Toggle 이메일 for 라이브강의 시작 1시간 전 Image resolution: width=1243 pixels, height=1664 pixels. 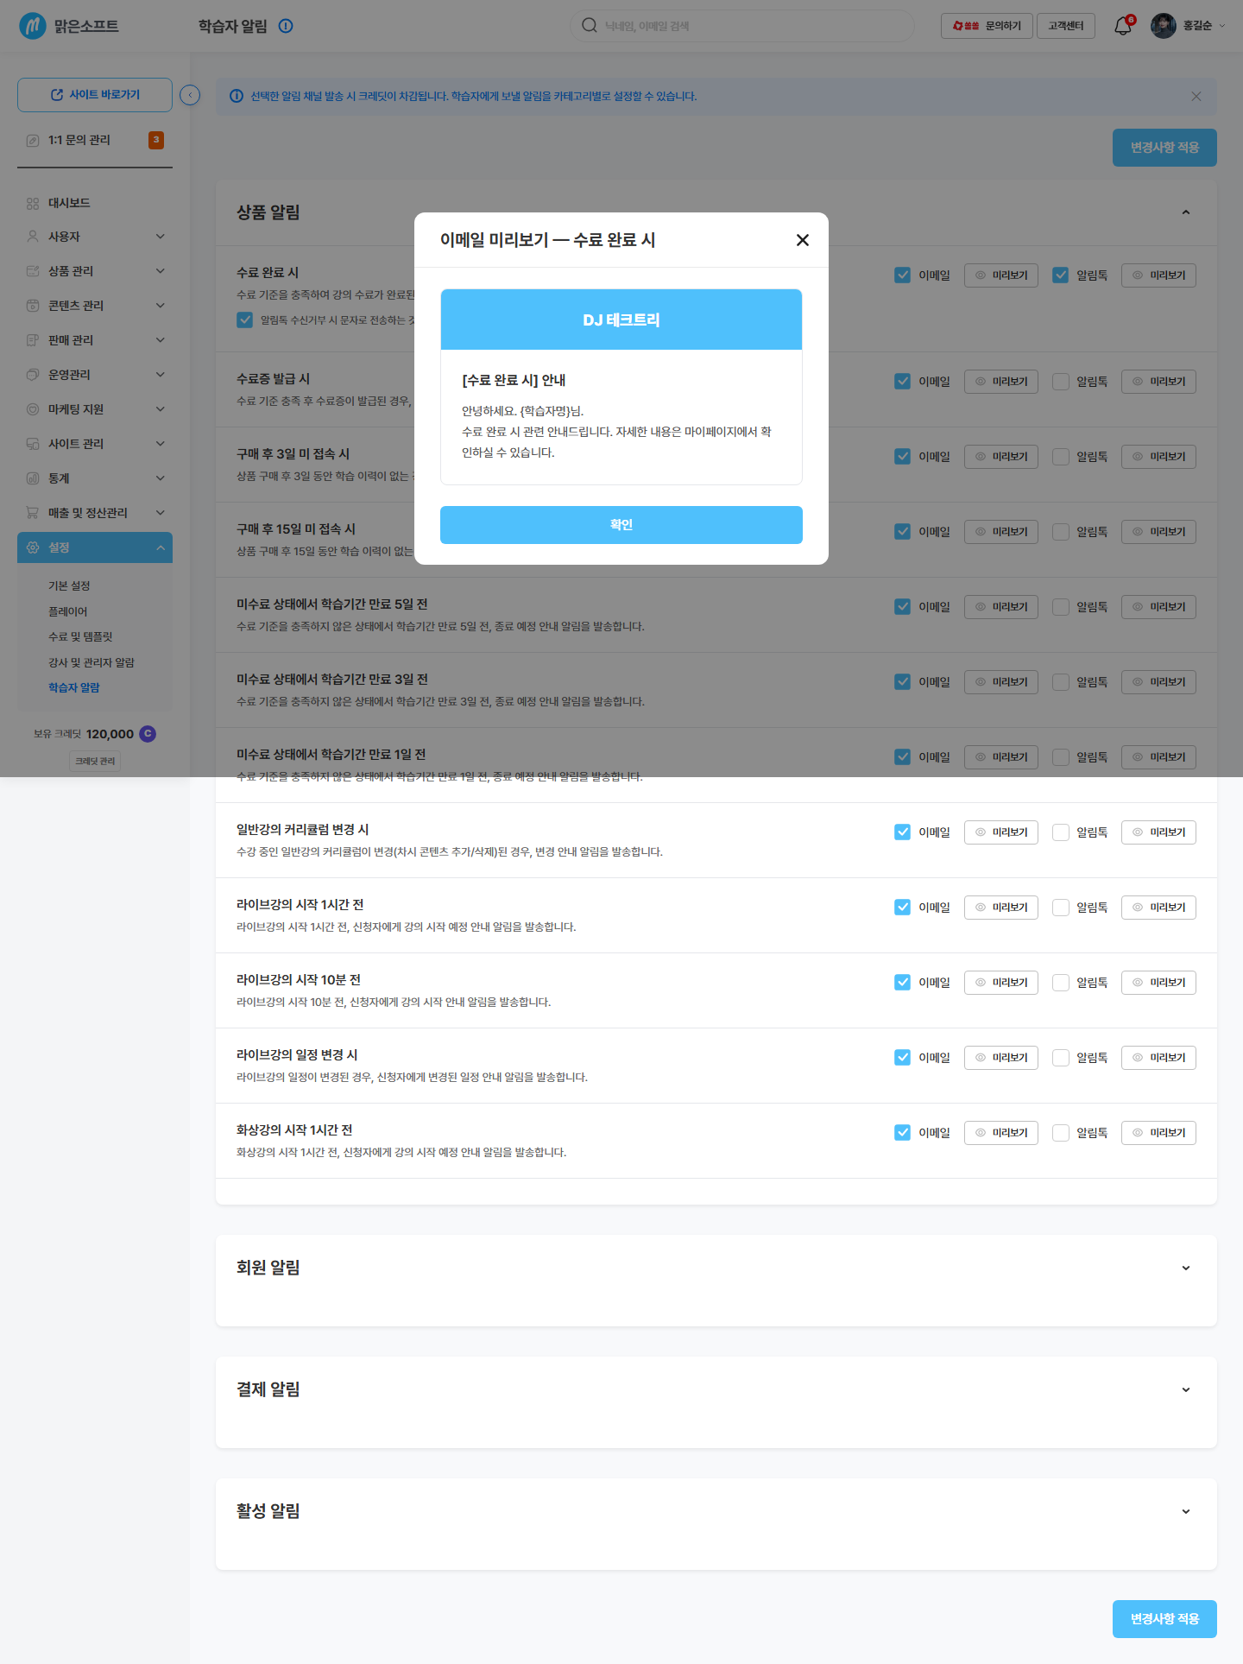tap(903, 908)
